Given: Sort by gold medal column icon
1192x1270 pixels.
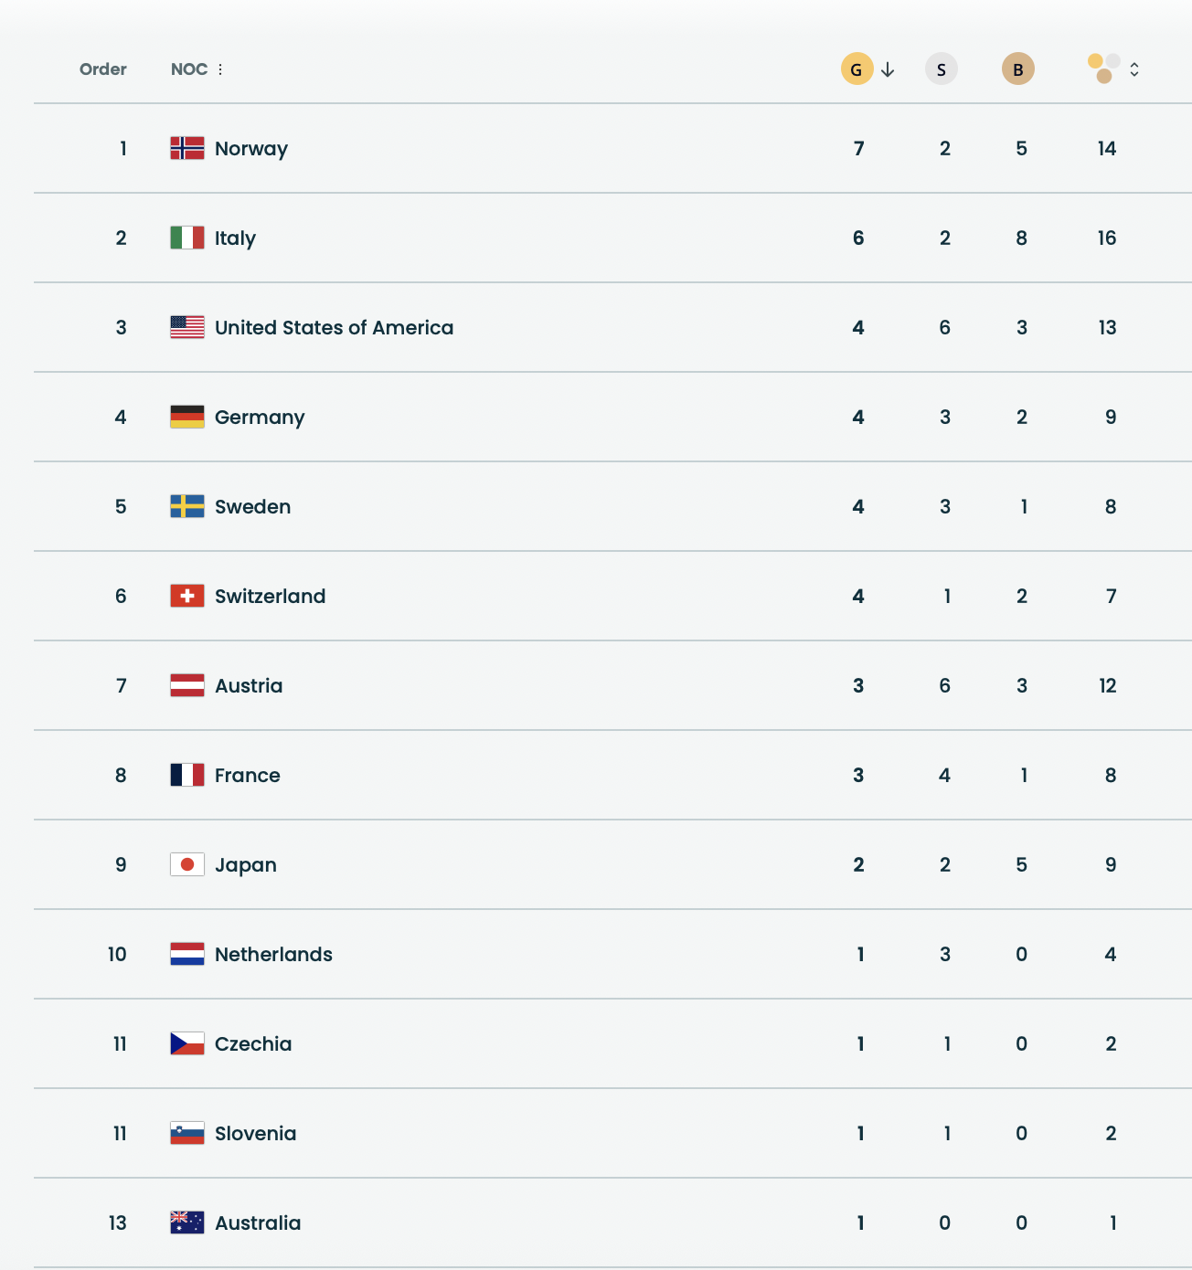Looking at the screenshot, I should coord(857,69).
